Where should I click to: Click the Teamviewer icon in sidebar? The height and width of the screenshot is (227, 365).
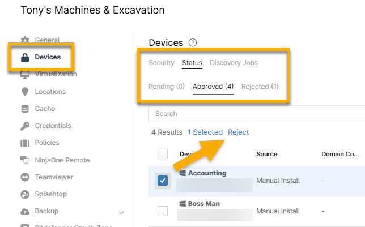pyautogui.click(x=25, y=177)
